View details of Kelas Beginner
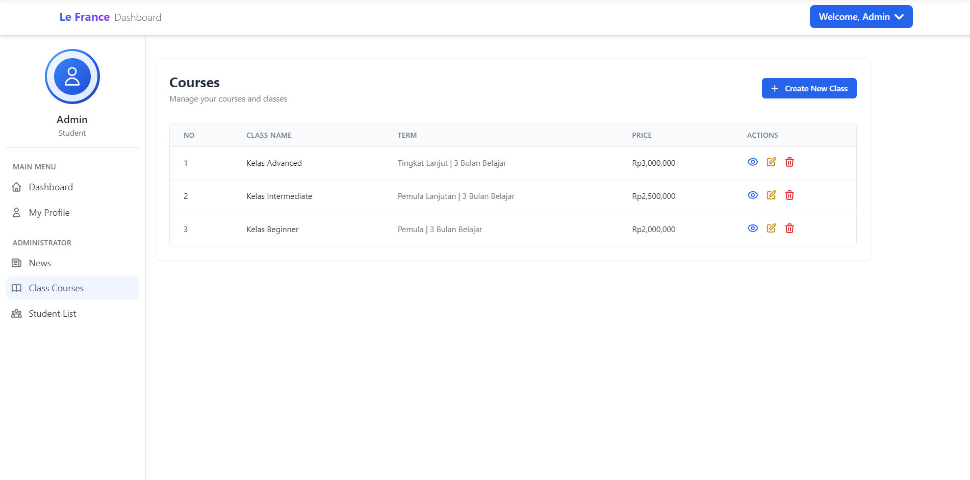The image size is (970, 480). pyautogui.click(x=752, y=228)
